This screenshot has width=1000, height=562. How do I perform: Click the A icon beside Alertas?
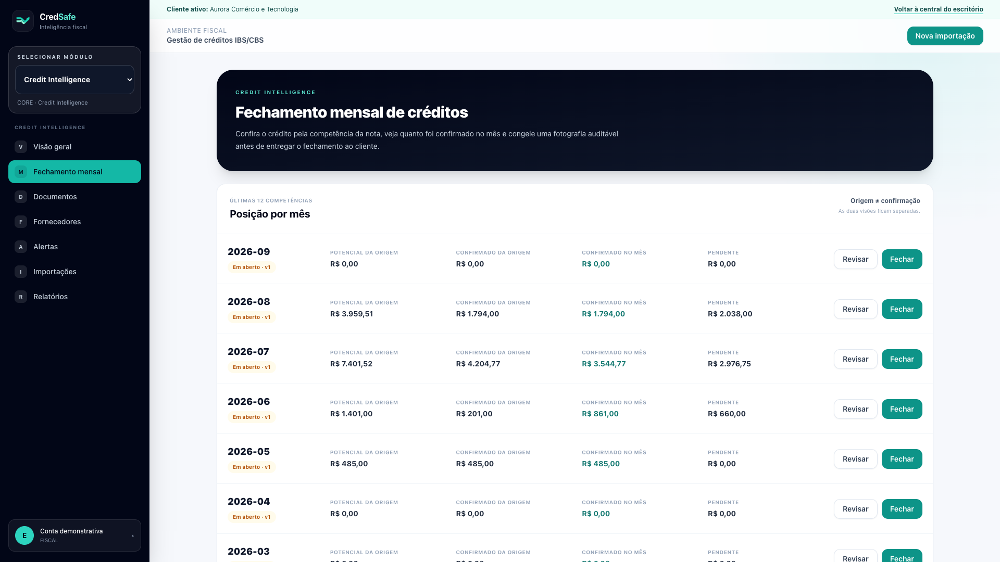21,247
